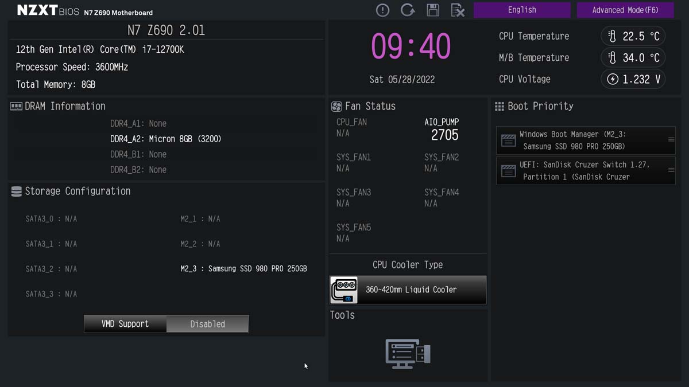689x387 pixels.
Task: Open the Tools computer utility icon
Action: [408, 353]
